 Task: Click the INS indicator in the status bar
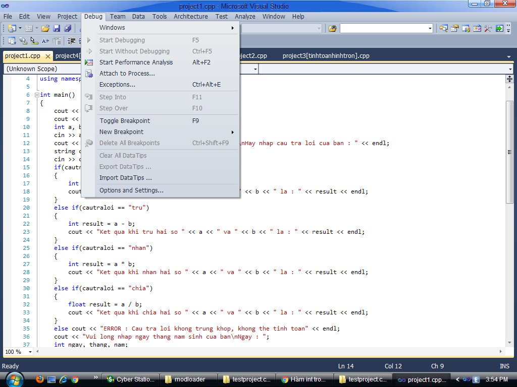504,366
